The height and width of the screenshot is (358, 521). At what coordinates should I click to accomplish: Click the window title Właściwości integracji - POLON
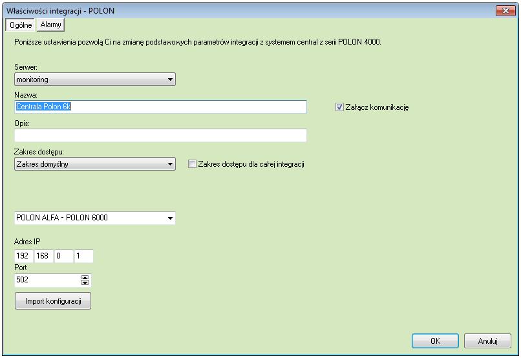(x=61, y=11)
